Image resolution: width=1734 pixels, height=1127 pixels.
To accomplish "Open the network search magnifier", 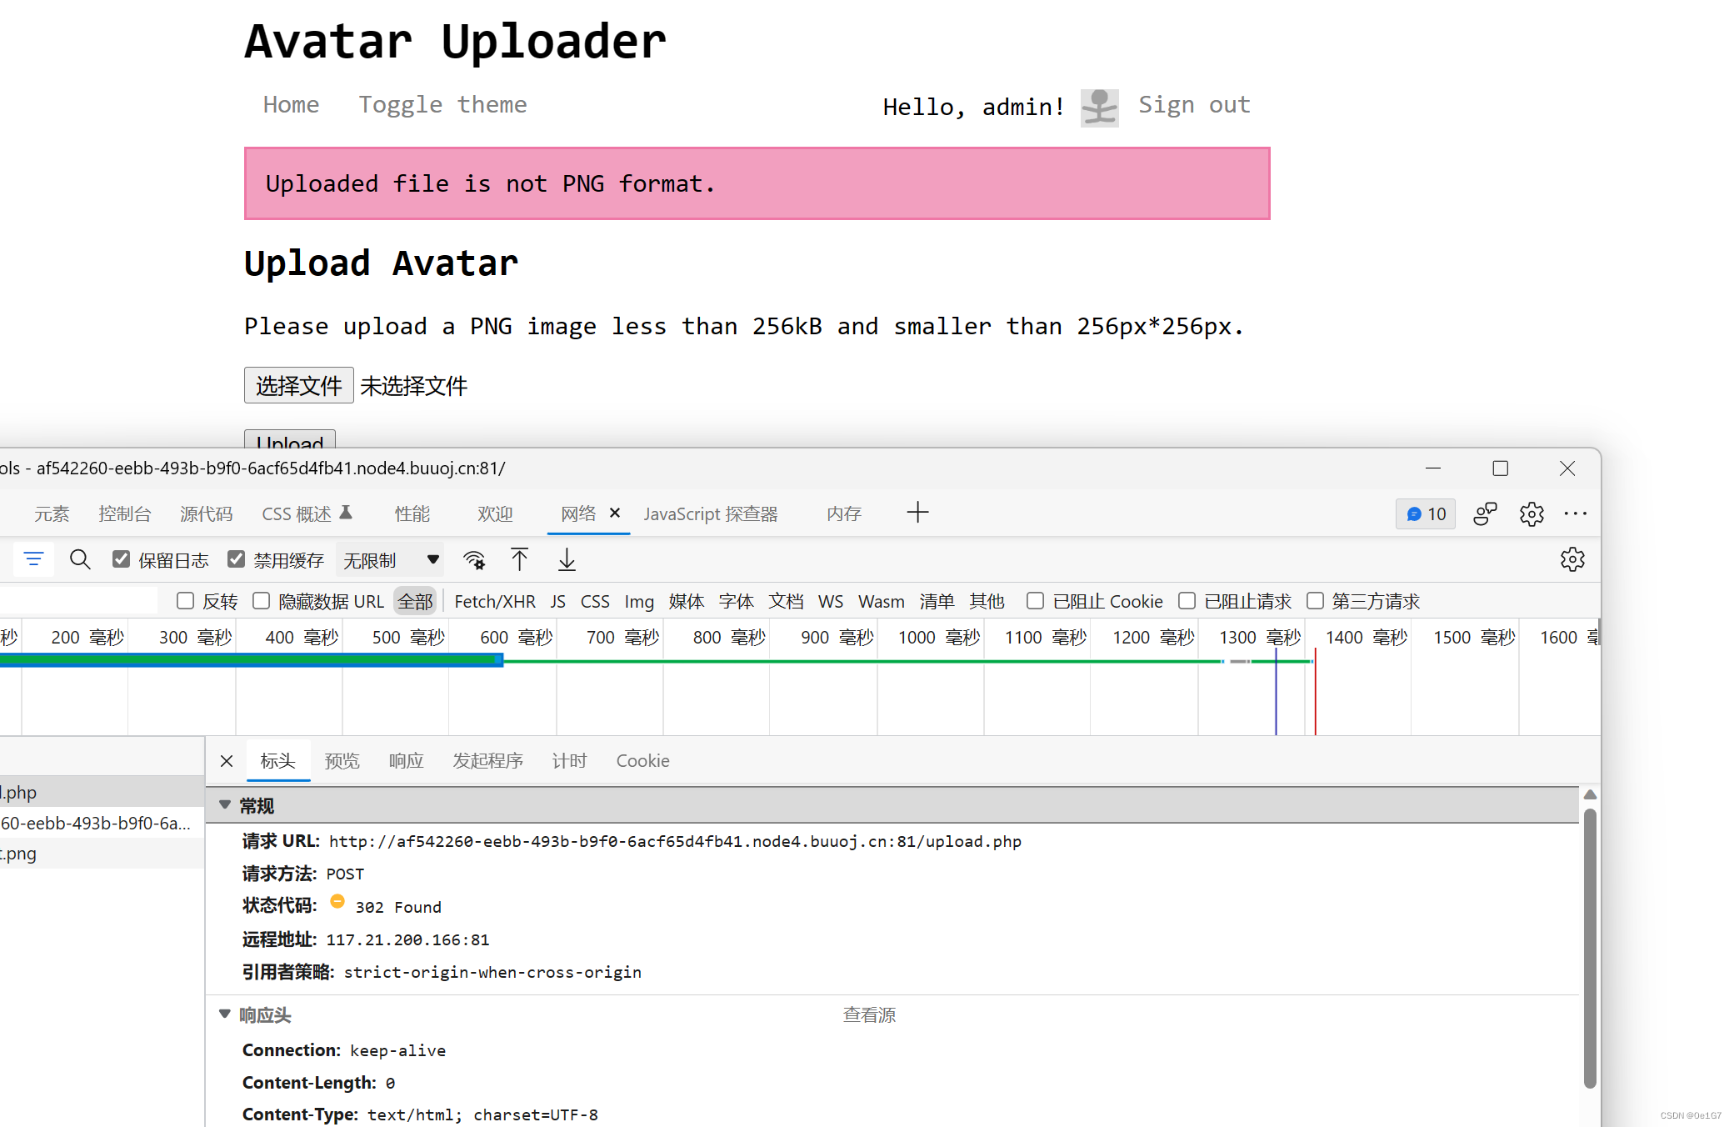I will pyautogui.click(x=80, y=559).
